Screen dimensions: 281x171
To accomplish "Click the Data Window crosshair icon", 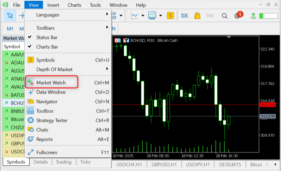I will pyautogui.click(x=31, y=92).
